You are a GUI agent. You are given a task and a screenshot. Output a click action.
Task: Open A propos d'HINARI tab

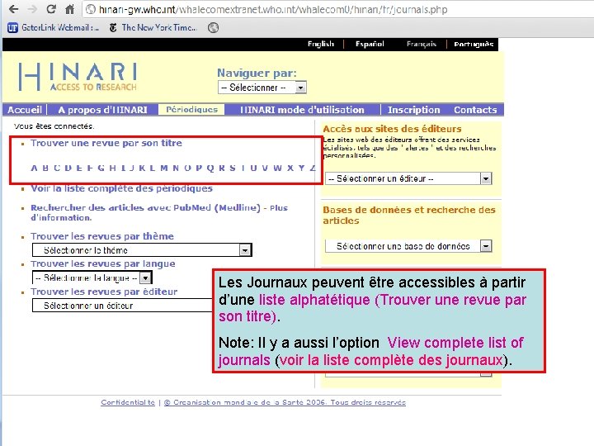[102, 110]
